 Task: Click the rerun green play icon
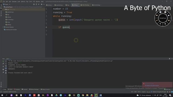pyautogui.click(x=3, y=61)
